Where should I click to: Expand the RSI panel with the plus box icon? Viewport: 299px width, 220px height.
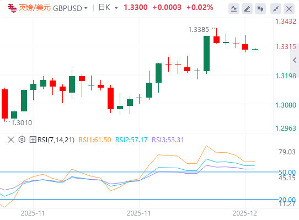click(33, 139)
